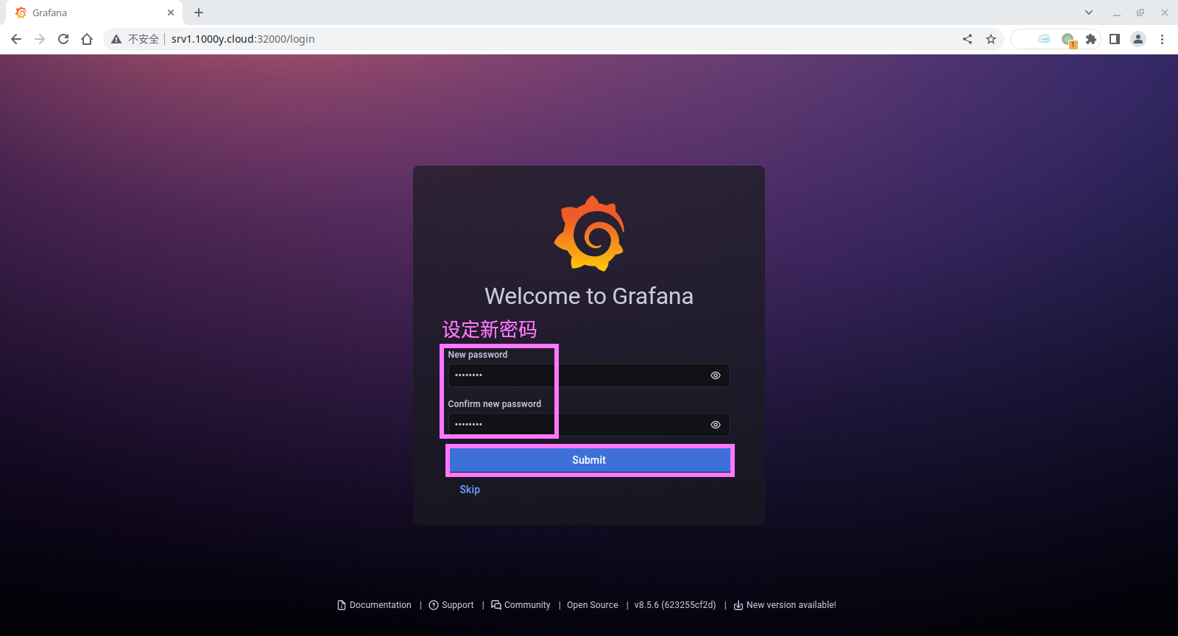Click the v8.5.6 version link
This screenshot has width=1178, height=636.
(x=675, y=605)
